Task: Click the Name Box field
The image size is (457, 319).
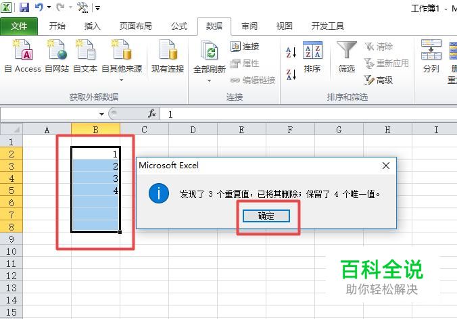Action: pyautogui.click(x=49, y=114)
